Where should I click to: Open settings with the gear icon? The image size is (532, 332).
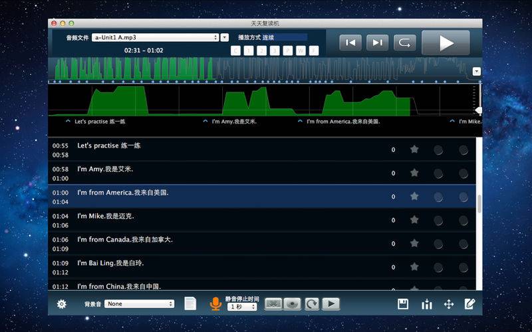pos(62,304)
